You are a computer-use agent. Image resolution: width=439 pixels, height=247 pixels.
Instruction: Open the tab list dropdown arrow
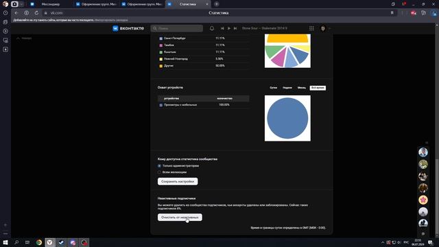click(21, 4)
